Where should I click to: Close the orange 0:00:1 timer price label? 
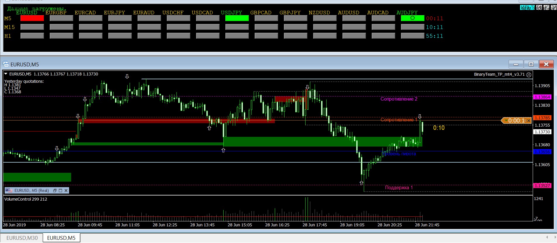[529, 120]
